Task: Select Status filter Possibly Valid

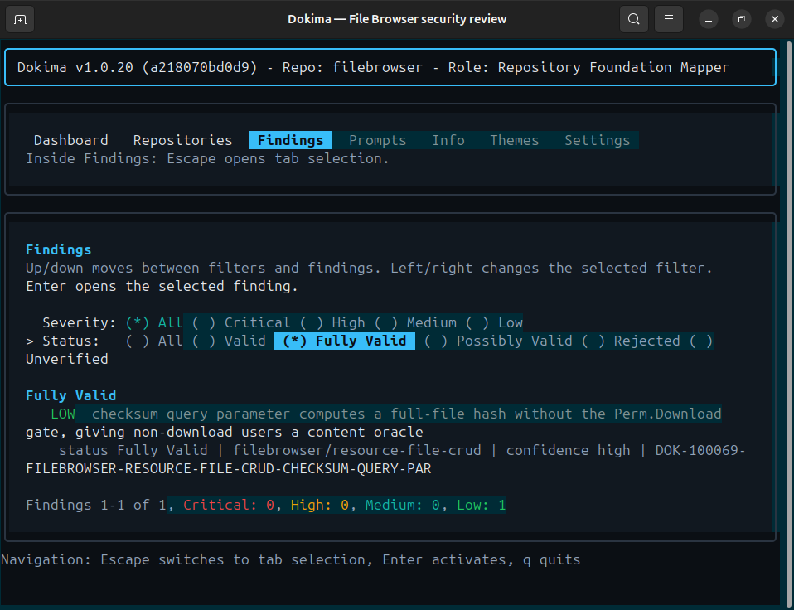Action: 498,341
